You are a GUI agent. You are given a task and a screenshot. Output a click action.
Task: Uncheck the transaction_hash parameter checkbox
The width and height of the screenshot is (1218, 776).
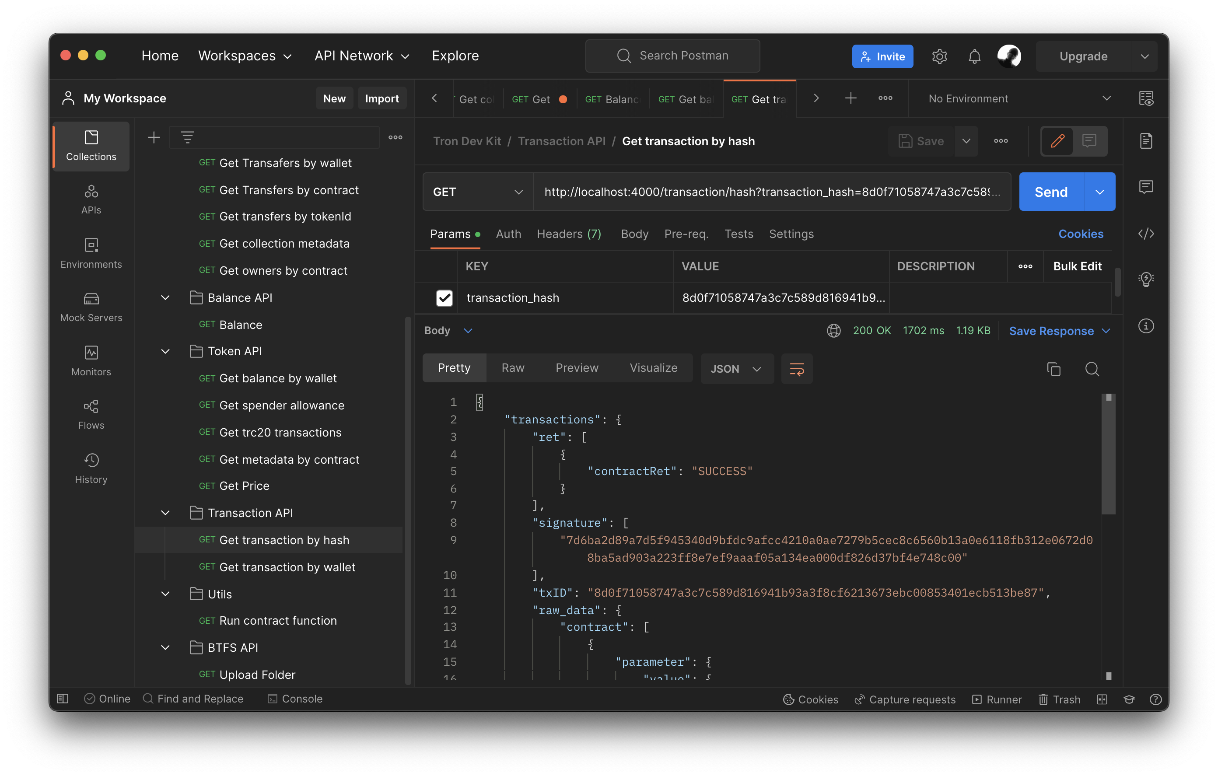click(444, 298)
